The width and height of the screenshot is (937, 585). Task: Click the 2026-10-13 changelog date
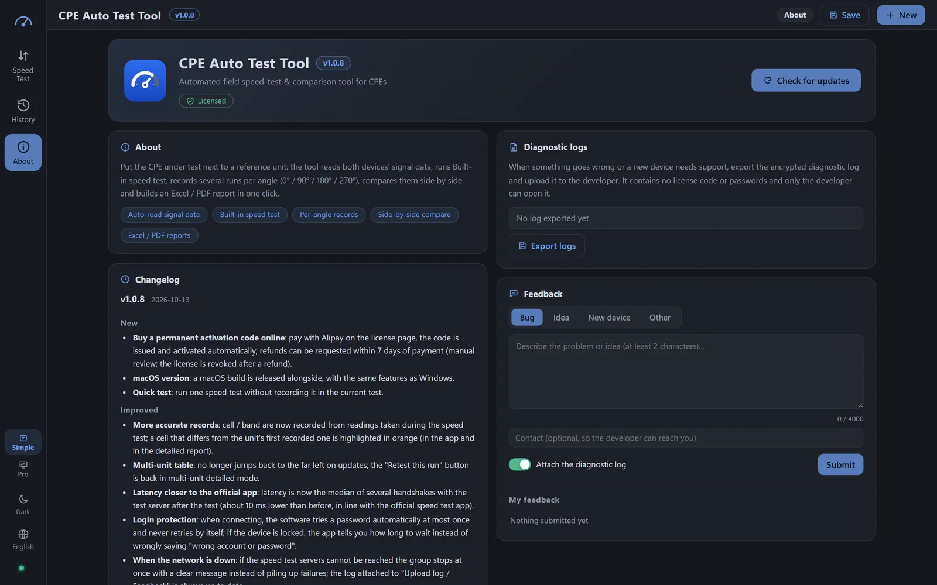point(170,300)
